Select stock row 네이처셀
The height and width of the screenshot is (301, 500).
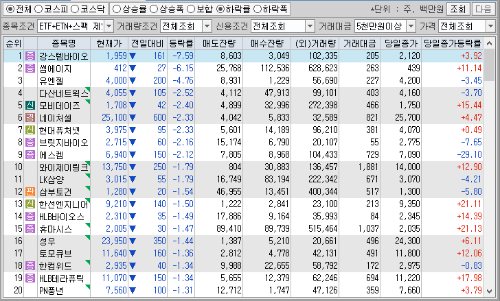point(243,117)
